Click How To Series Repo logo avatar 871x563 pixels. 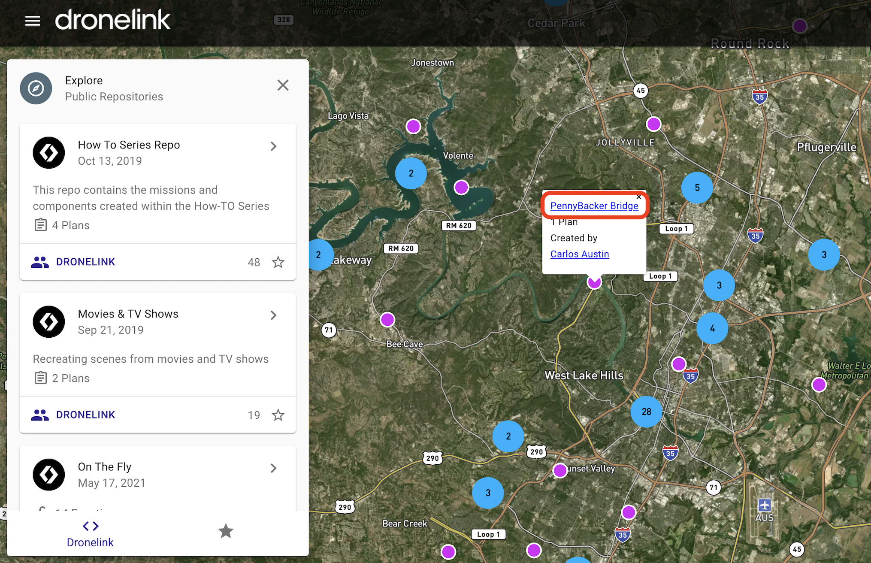point(49,153)
